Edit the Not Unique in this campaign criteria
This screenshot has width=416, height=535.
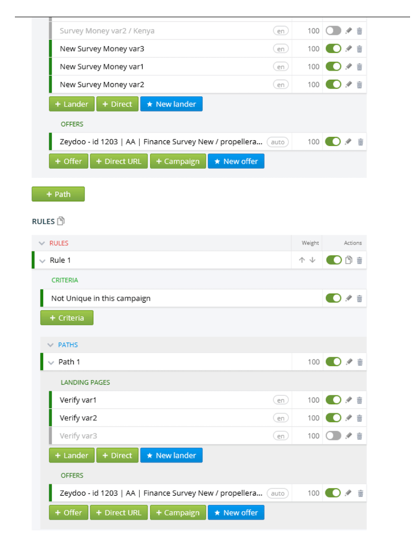(348, 298)
